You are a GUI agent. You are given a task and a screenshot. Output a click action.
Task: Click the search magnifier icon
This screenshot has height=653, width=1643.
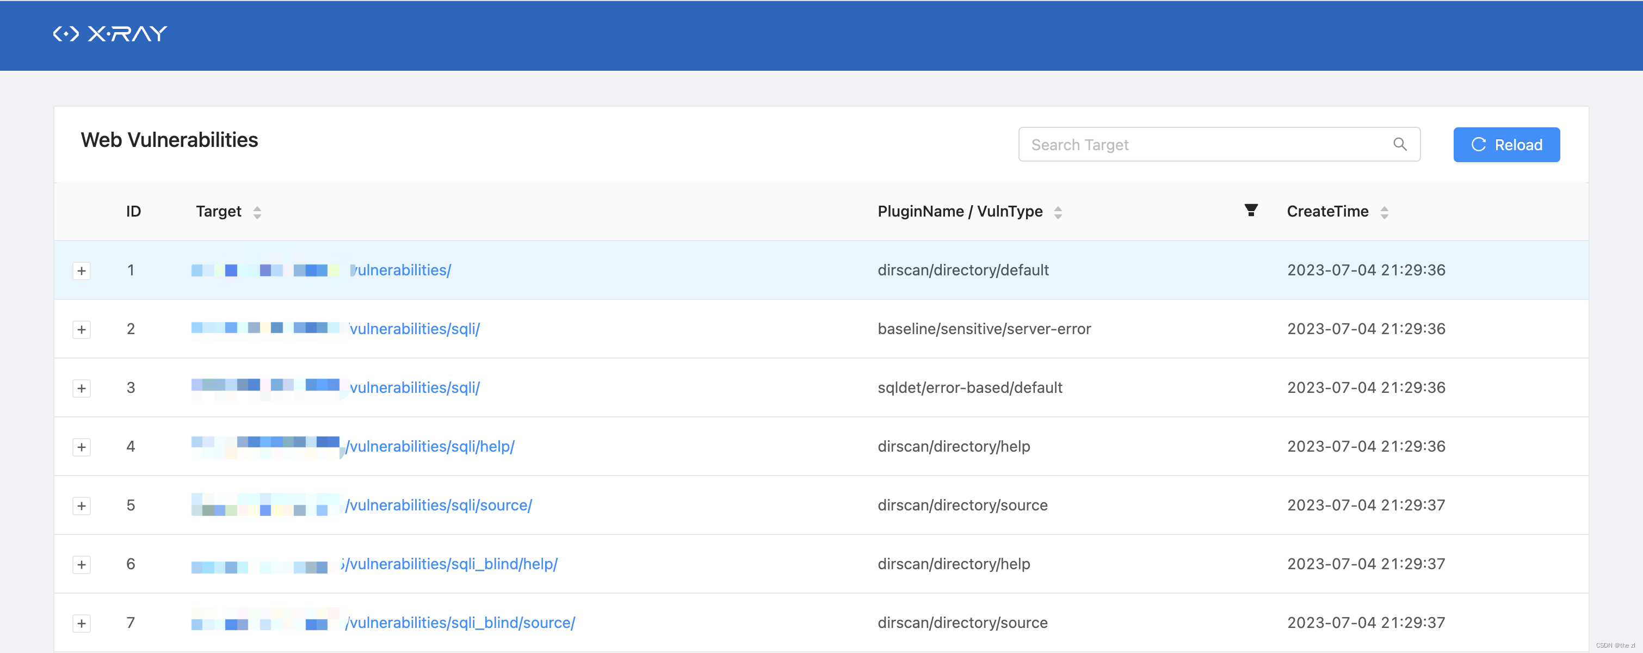tap(1399, 144)
